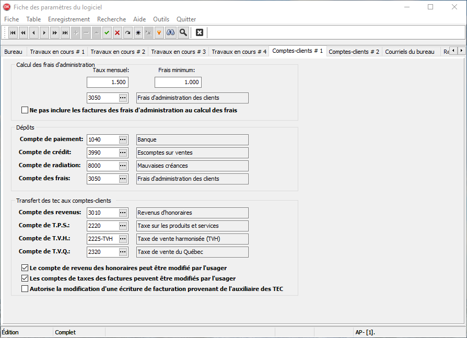
Task: Open the Fiche menu
Action: 11,19
